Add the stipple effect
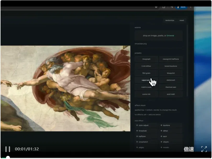This screenshot has height=159, width=212. pyautogui.click(x=171, y=142)
